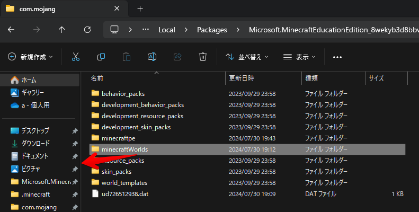Click the Packages breadcrumb segment

coord(212,30)
